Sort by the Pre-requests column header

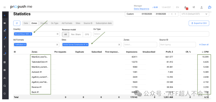tap(60, 52)
